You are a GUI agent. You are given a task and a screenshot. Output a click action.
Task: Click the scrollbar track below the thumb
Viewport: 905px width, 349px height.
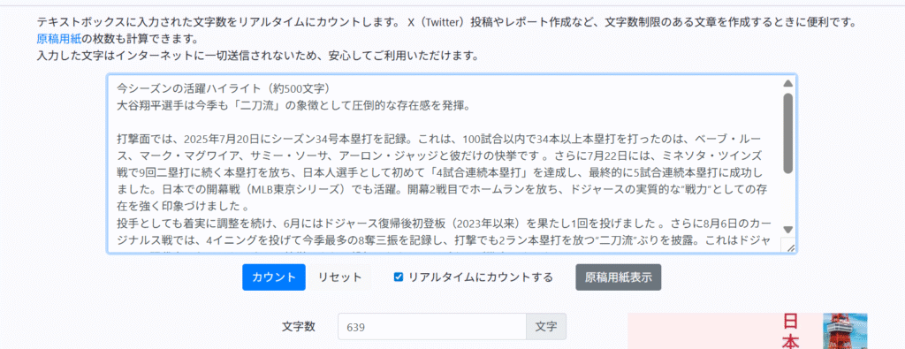point(787,198)
